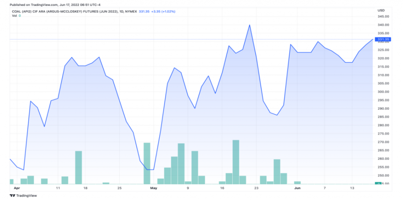
Task: Click the blue 331.35 current price label
Action: pos(383,39)
